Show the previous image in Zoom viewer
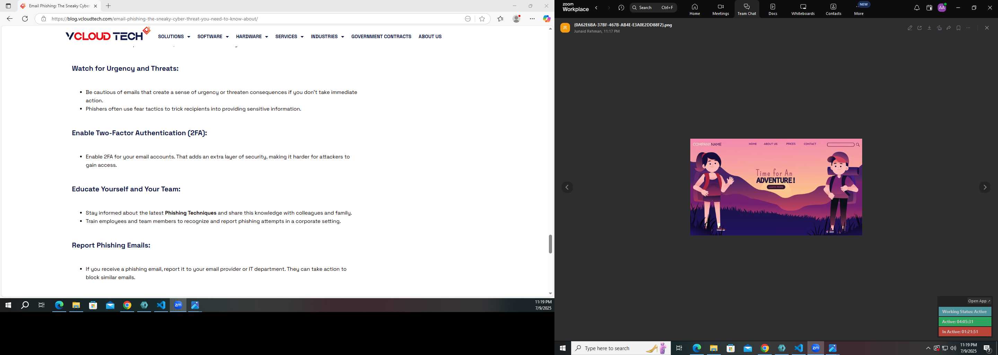This screenshot has height=355, width=998. [x=567, y=188]
